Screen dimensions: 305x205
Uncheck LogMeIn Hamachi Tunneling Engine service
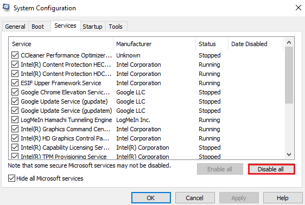[x=15, y=120]
